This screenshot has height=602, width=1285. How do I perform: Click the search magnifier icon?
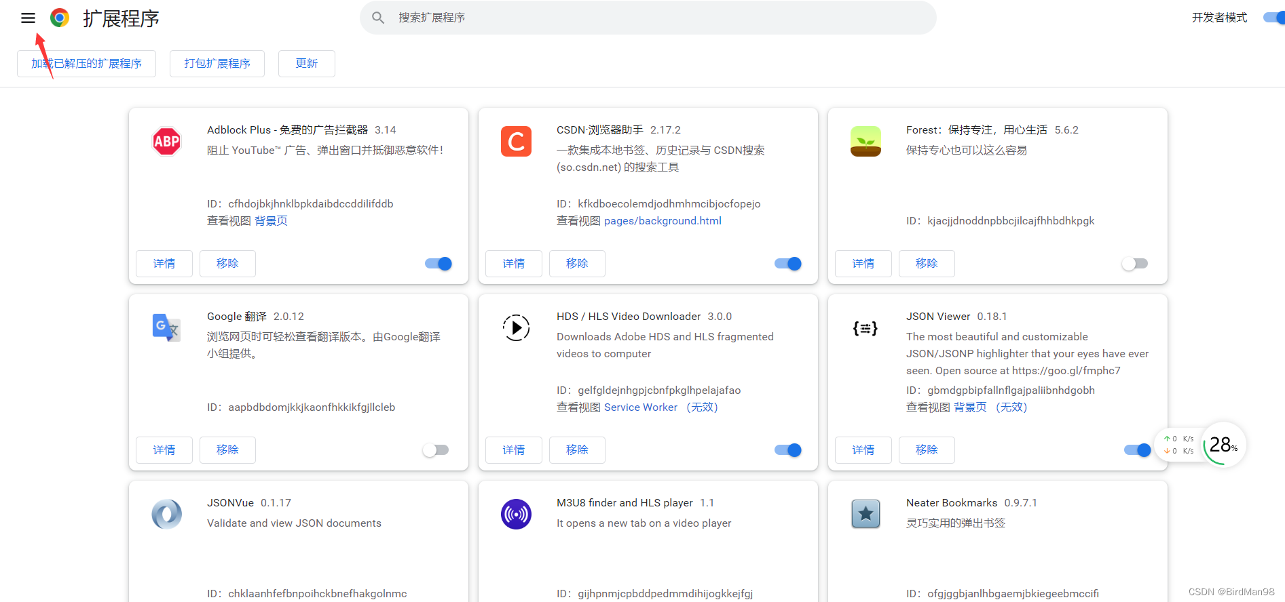point(378,18)
